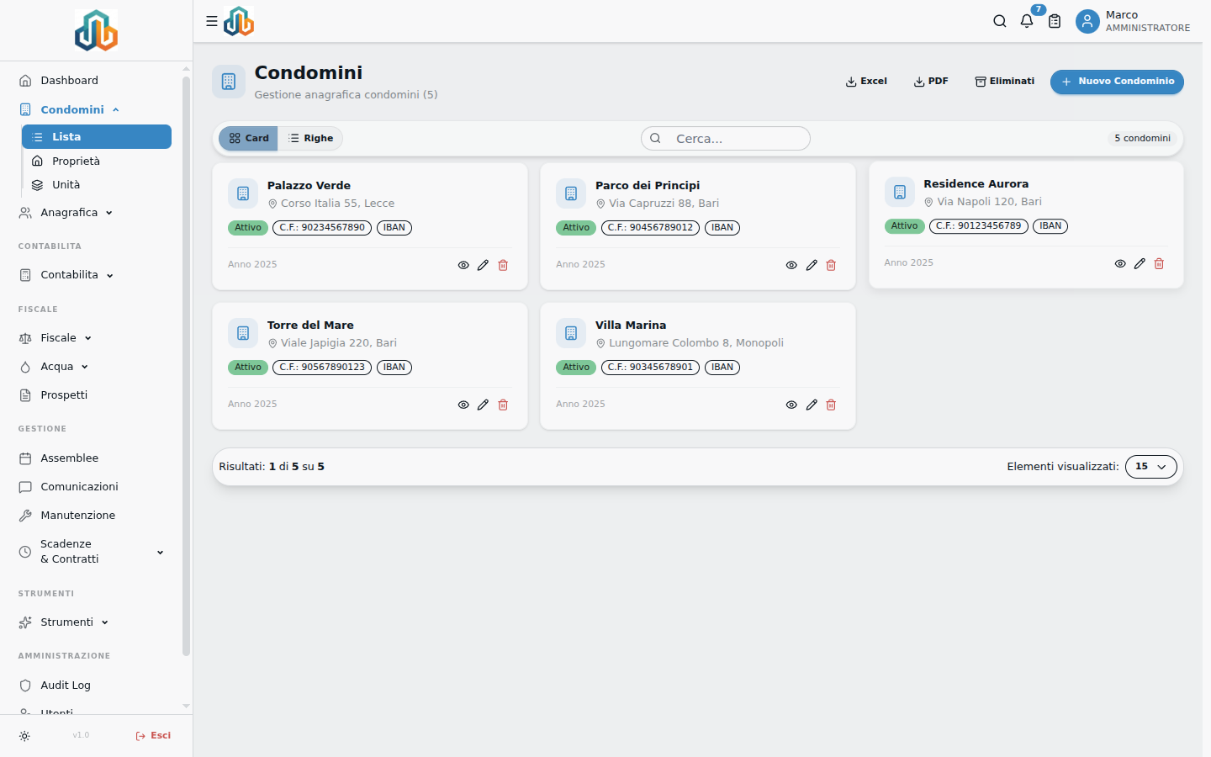Log out with Esci link
The image size is (1211, 757).
point(153,736)
